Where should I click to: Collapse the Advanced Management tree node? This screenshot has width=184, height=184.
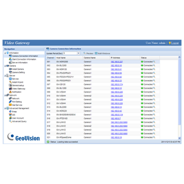(5, 108)
